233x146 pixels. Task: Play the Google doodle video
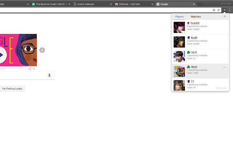(1, 55)
